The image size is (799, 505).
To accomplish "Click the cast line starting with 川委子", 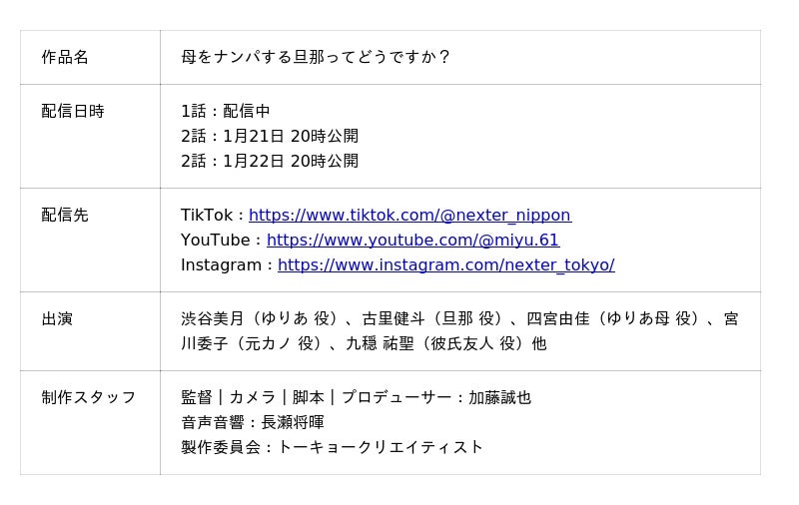I will click(x=364, y=344).
